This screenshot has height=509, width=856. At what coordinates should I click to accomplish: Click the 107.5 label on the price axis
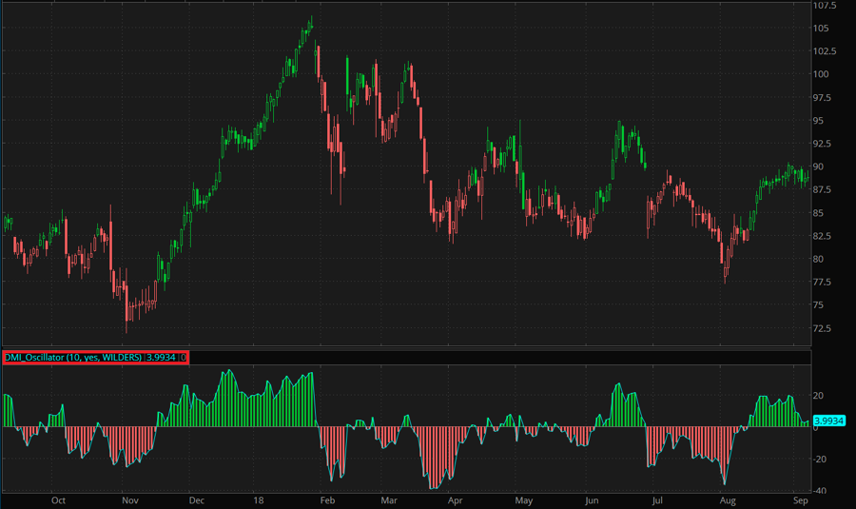click(x=825, y=6)
